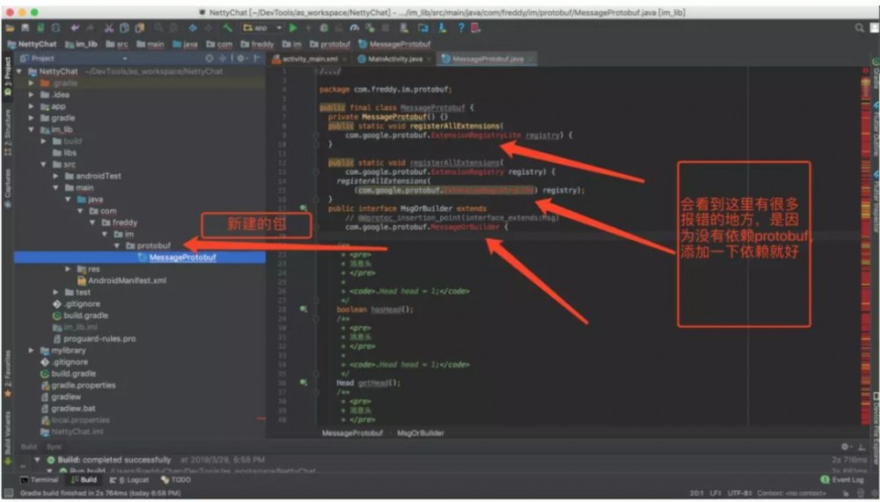880x502 pixels.
Task: Click the Redo arrow icon
Action: (x=90, y=28)
